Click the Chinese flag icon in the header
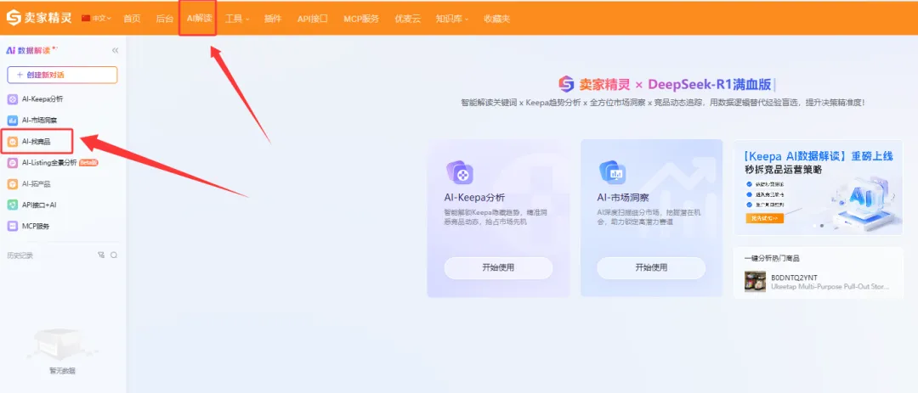The height and width of the screenshot is (393, 918). pos(86,18)
